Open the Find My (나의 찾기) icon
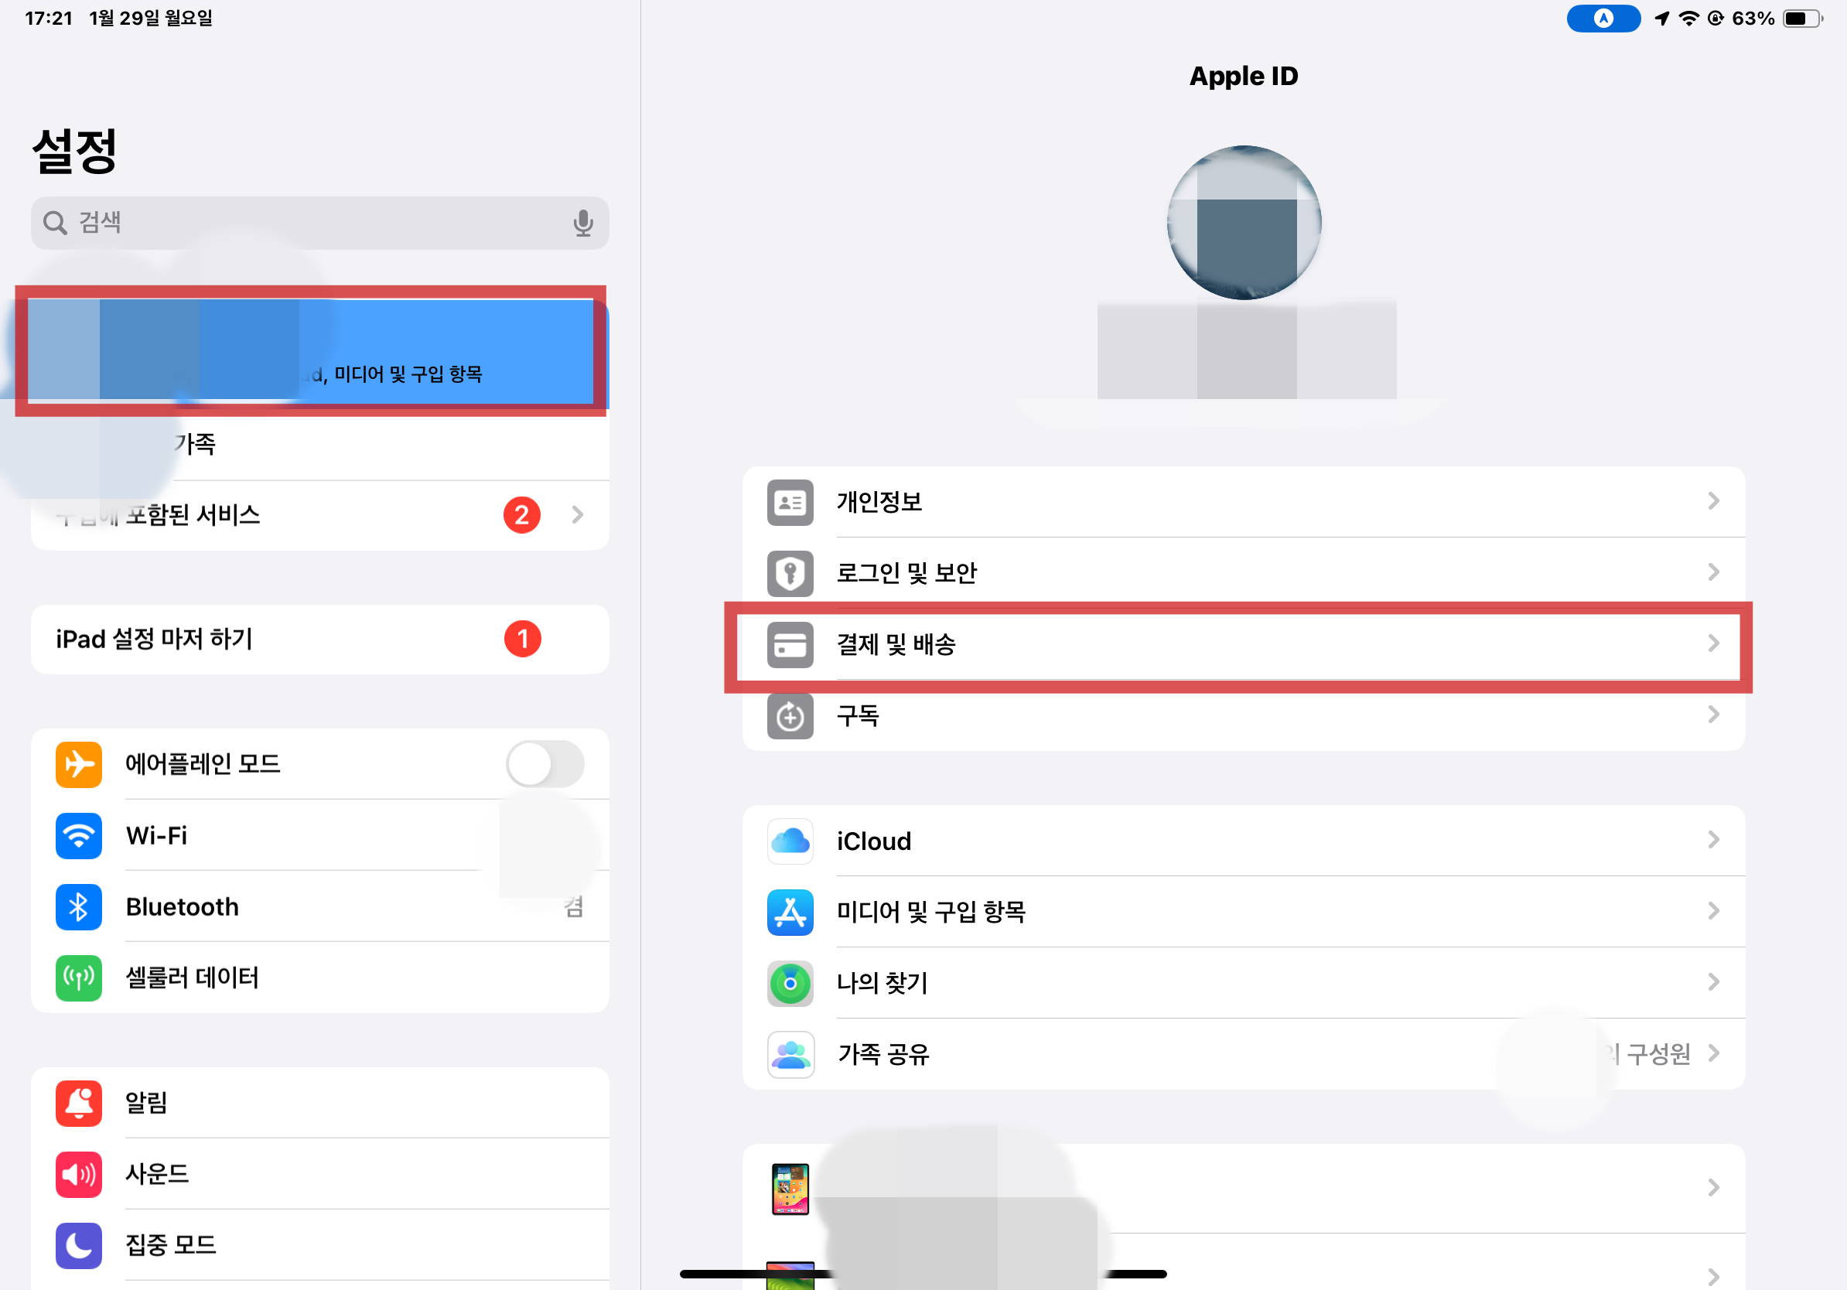The image size is (1847, 1290). [x=790, y=983]
